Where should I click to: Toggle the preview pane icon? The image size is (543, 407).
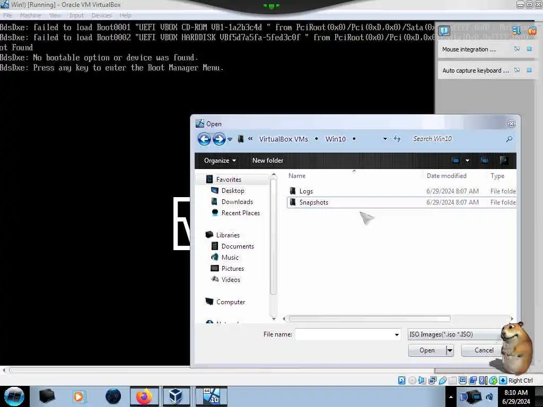tap(485, 160)
